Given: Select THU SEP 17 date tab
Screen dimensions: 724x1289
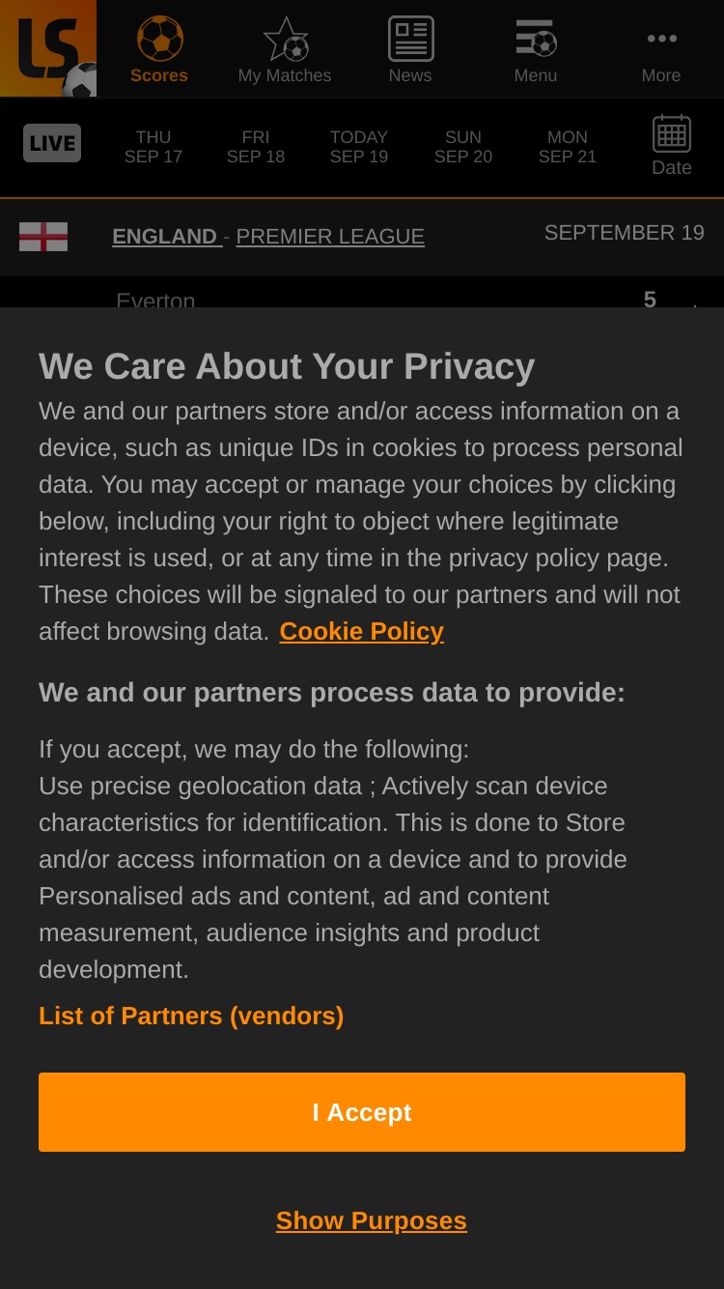Looking at the screenshot, I should click(153, 147).
